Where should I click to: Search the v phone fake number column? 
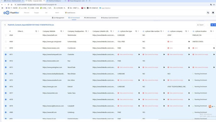[161, 31]
